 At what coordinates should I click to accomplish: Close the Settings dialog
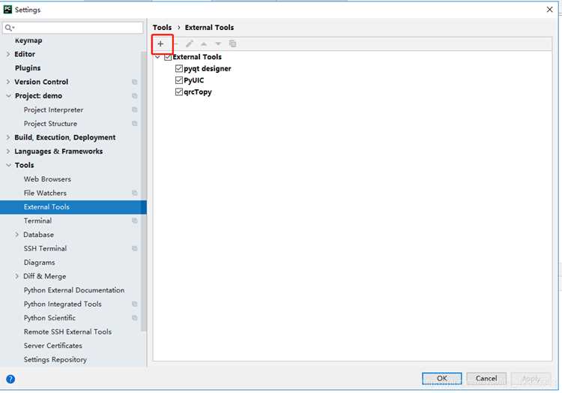pos(549,10)
